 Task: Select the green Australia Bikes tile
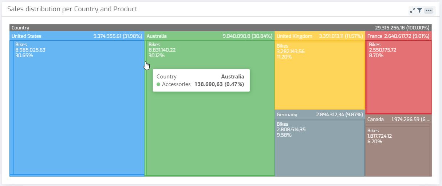coord(210,127)
